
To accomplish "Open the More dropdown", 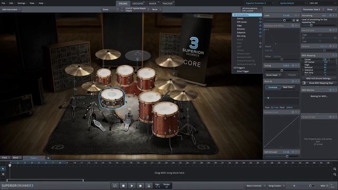I will click(156, 9).
